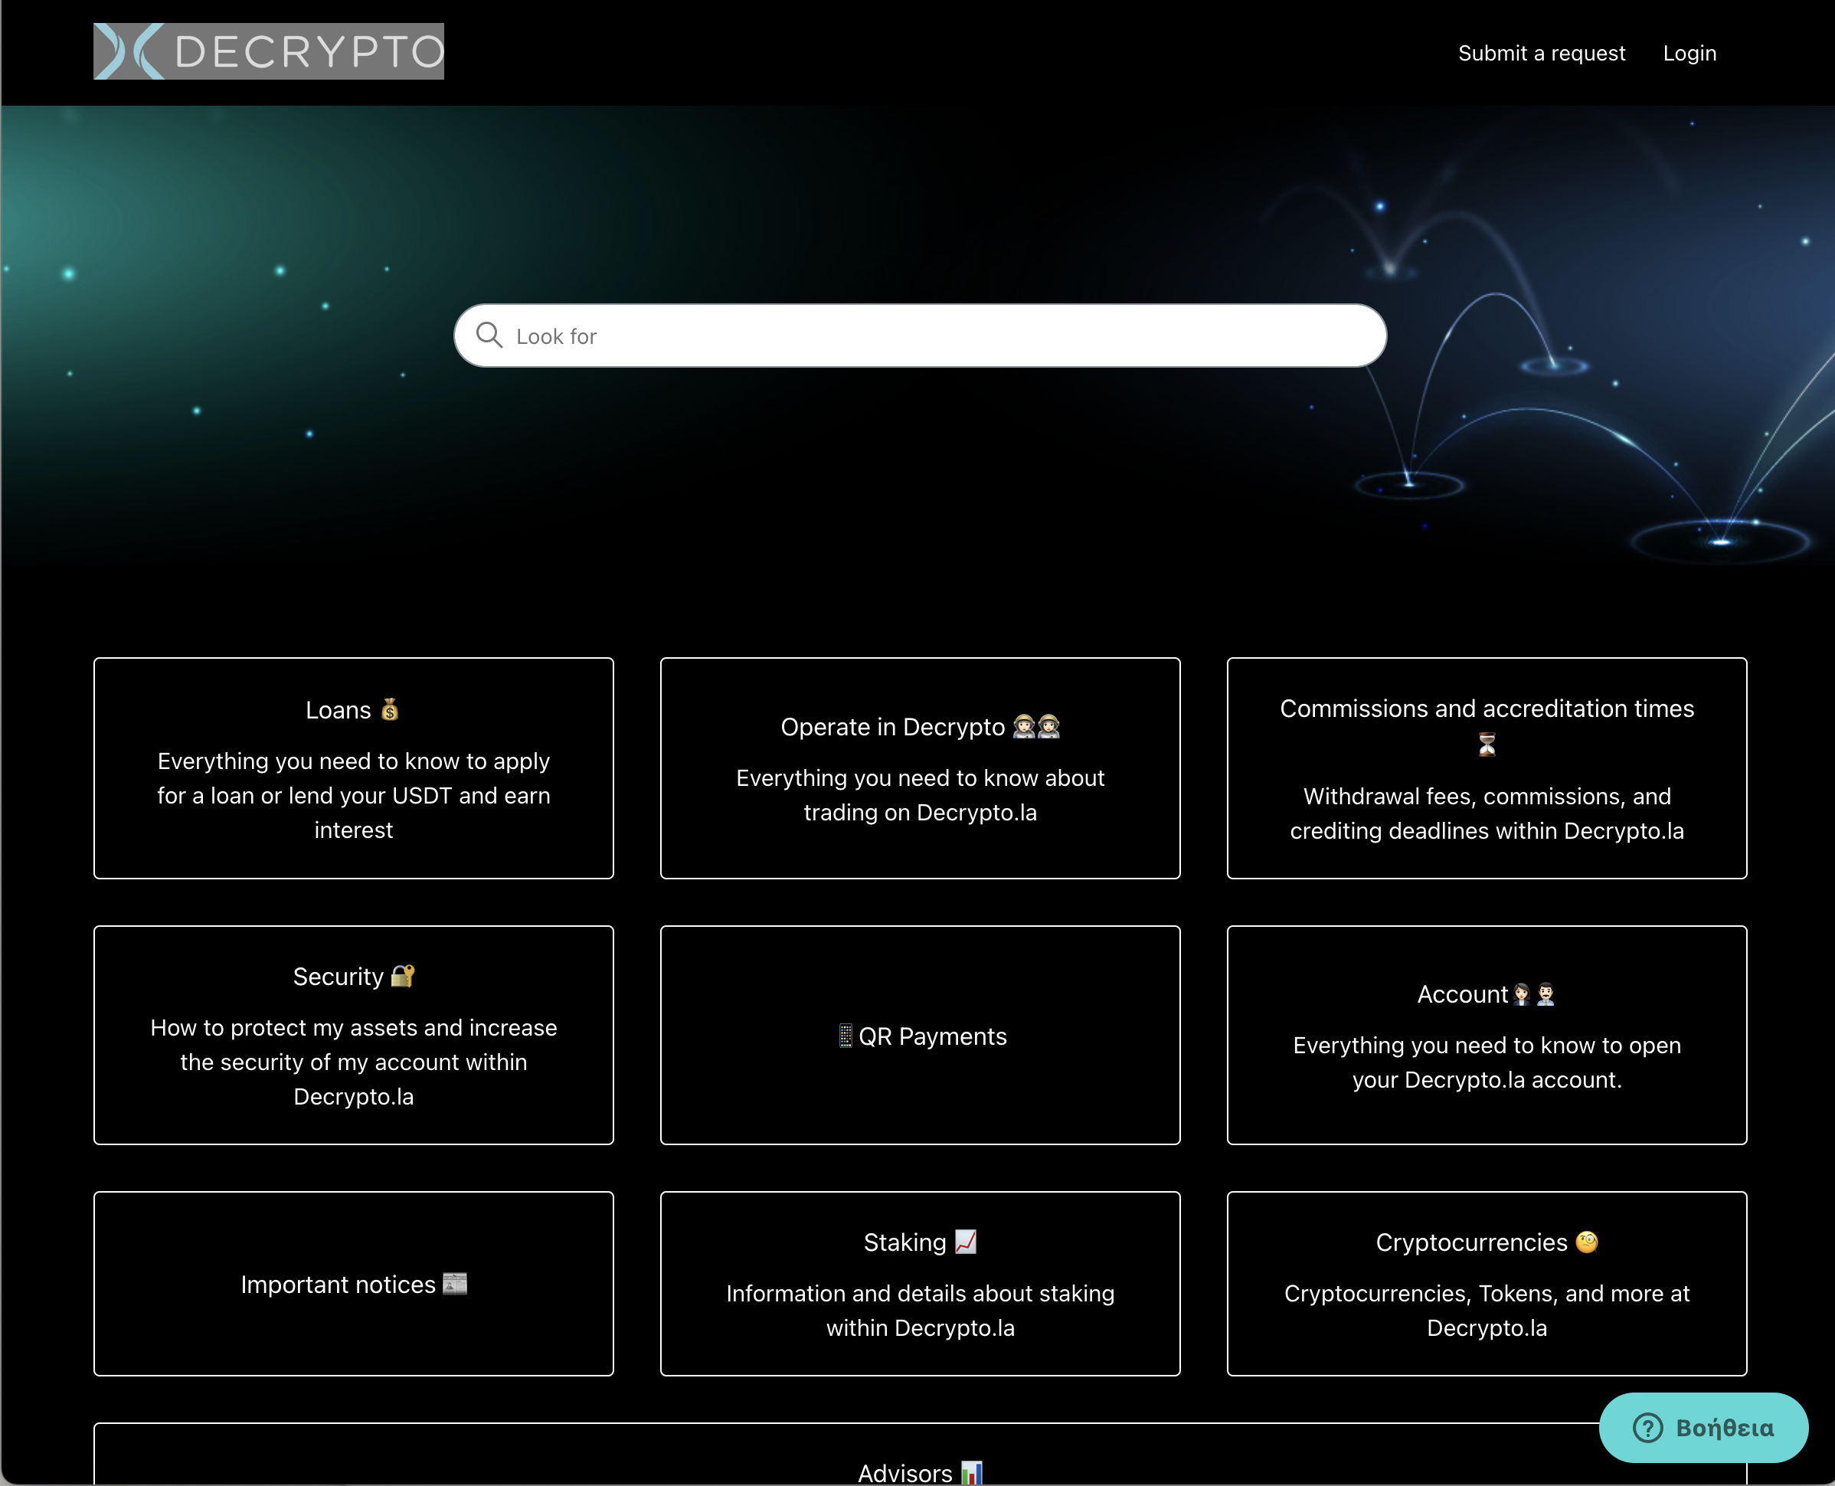
Task: Click the Decrypto logo in header
Action: pyautogui.click(x=268, y=51)
